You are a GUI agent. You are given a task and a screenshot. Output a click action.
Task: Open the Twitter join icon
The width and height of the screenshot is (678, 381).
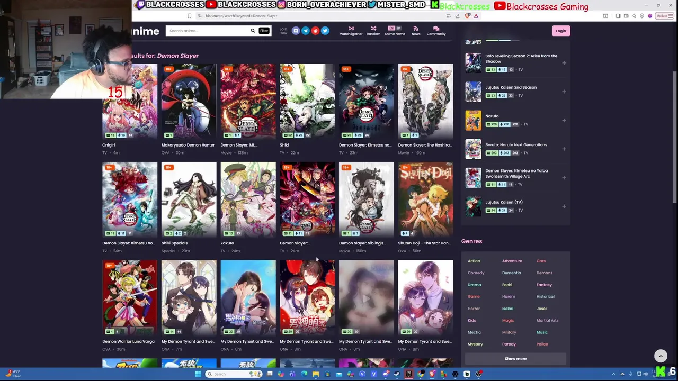click(325, 31)
